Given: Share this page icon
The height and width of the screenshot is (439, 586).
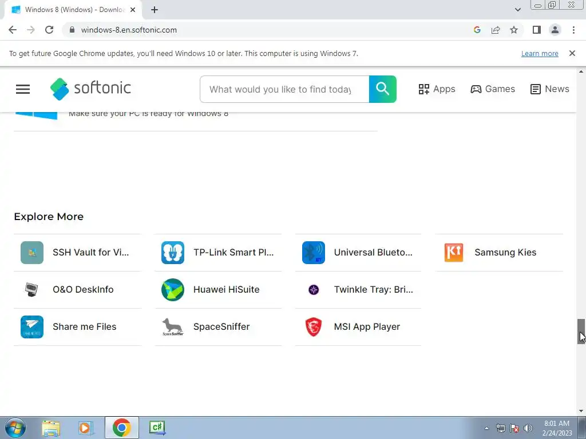Looking at the screenshot, I should pyautogui.click(x=496, y=30).
